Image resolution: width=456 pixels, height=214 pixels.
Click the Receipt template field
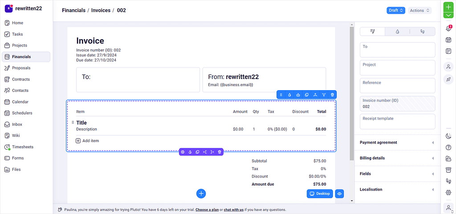[x=398, y=122]
